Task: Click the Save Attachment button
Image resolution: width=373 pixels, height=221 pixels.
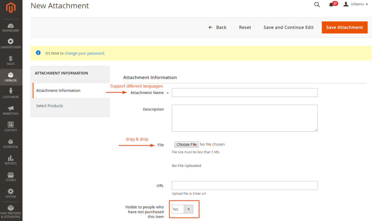Action: (344, 27)
